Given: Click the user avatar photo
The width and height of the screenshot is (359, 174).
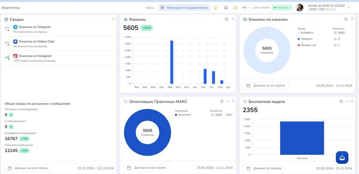Looking at the screenshot, I should (x=299, y=8).
